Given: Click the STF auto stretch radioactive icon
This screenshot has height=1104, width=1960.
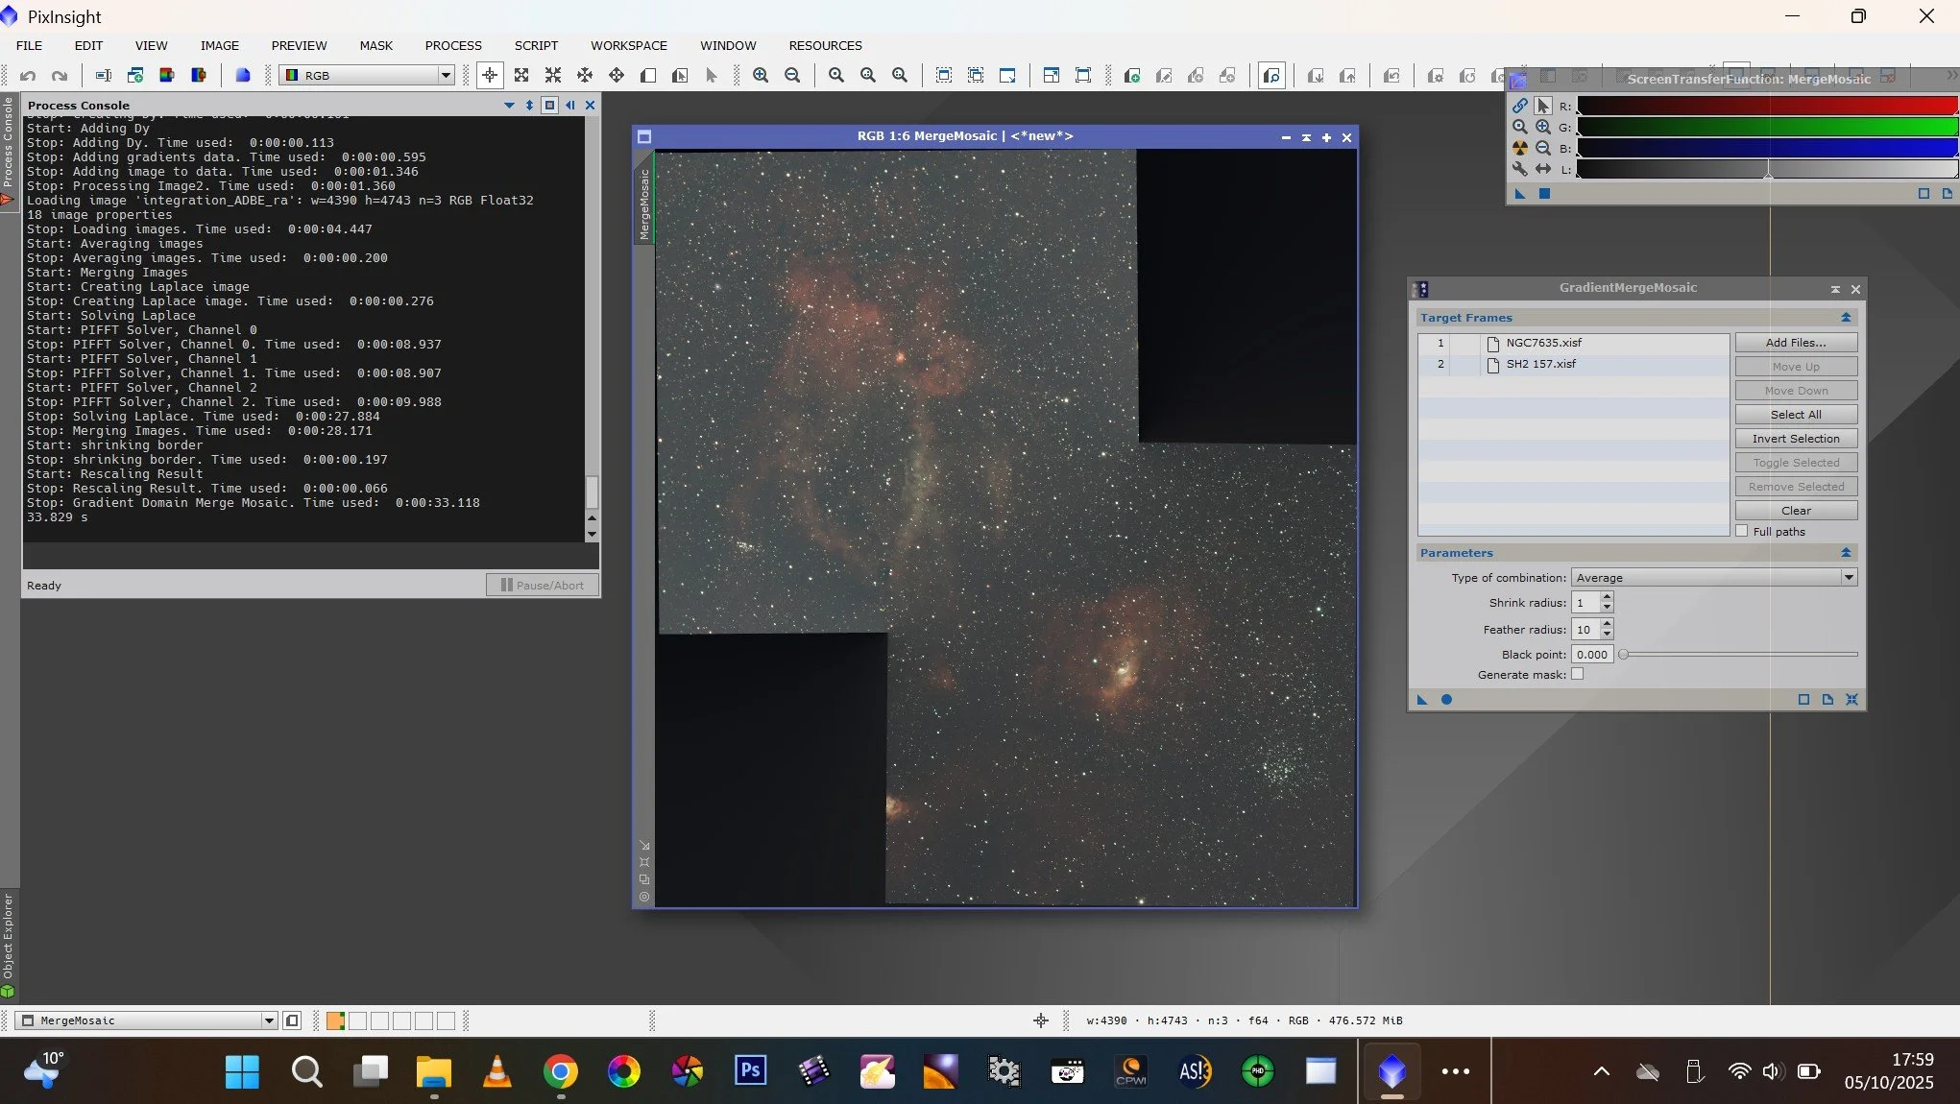Looking at the screenshot, I should pos(1519,148).
